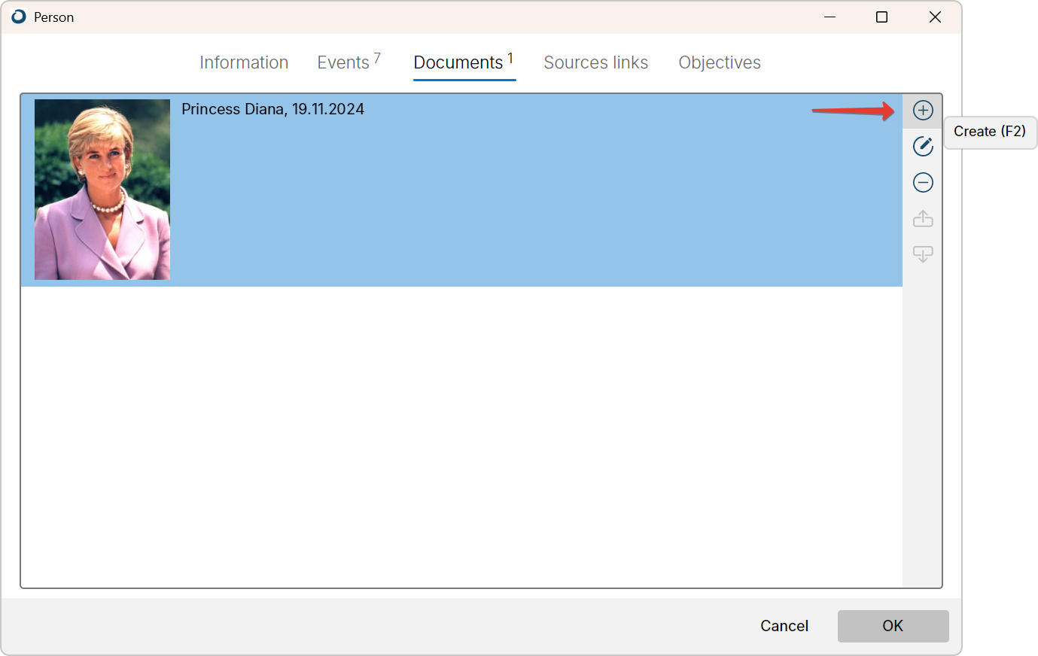Image resolution: width=1038 pixels, height=656 pixels.
Task: Click the Edit document pencil icon
Action: pos(923,147)
